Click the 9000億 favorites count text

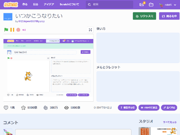pyautogui.click(x=32, y=108)
